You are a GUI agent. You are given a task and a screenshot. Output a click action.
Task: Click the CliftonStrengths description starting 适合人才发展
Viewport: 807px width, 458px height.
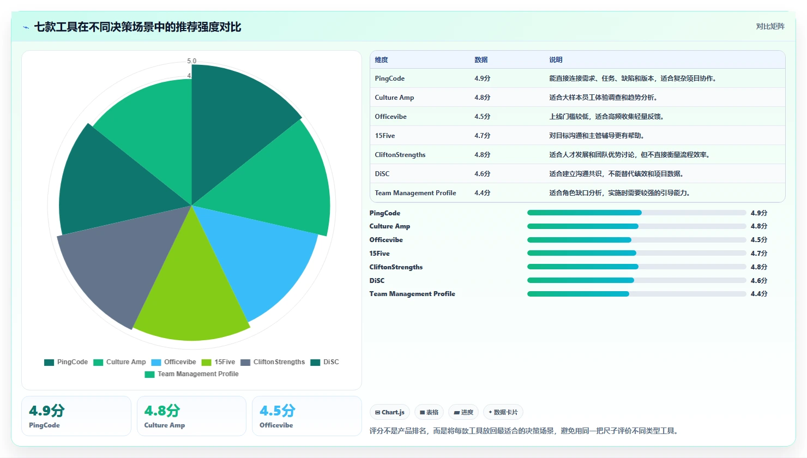(x=631, y=155)
